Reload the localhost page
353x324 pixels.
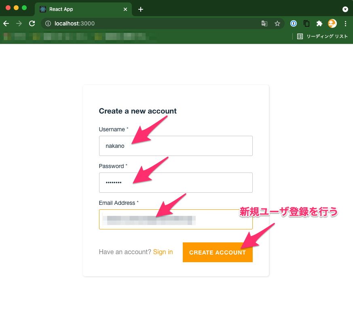tap(32, 23)
